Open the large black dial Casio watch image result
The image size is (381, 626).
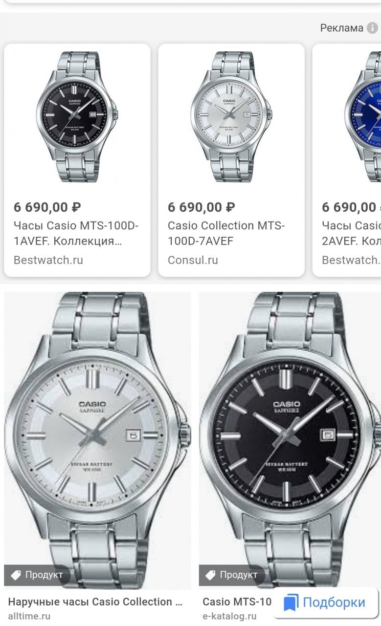coord(290,441)
